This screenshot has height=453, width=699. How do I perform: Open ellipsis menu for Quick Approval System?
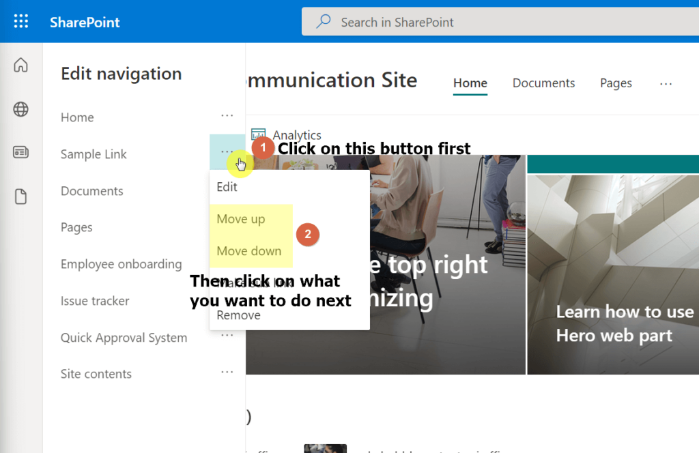(x=227, y=336)
